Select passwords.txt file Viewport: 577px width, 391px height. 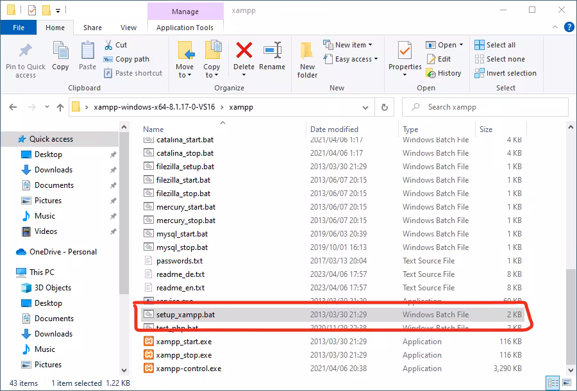333,261
